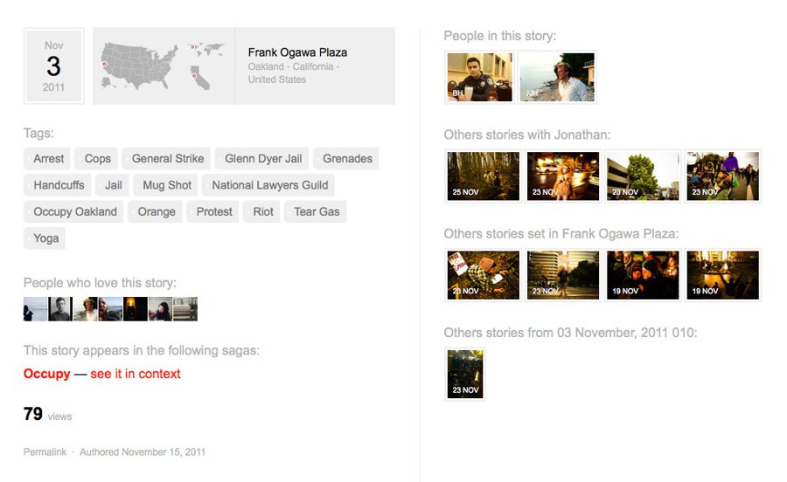
Task: Open the Yoga tag
Action: click(45, 238)
